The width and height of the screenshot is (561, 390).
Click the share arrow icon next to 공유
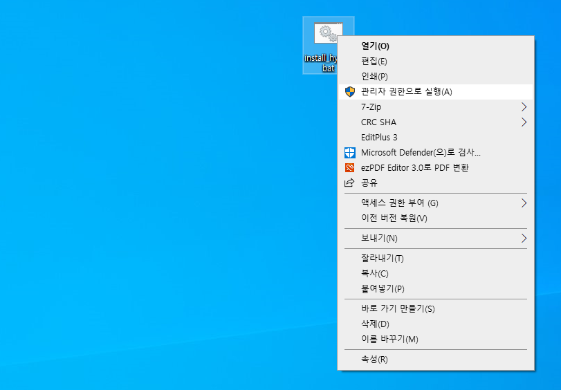(x=349, y=183)
